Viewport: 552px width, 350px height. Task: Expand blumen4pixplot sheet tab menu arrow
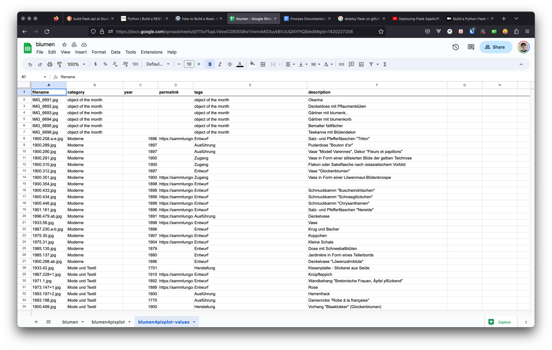pyautogui.click(x=129, y=322)
